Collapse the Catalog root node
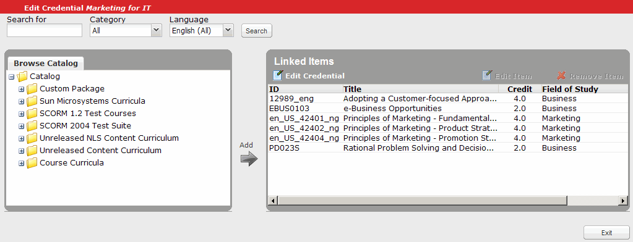633x242 pixels. (12, 77)
